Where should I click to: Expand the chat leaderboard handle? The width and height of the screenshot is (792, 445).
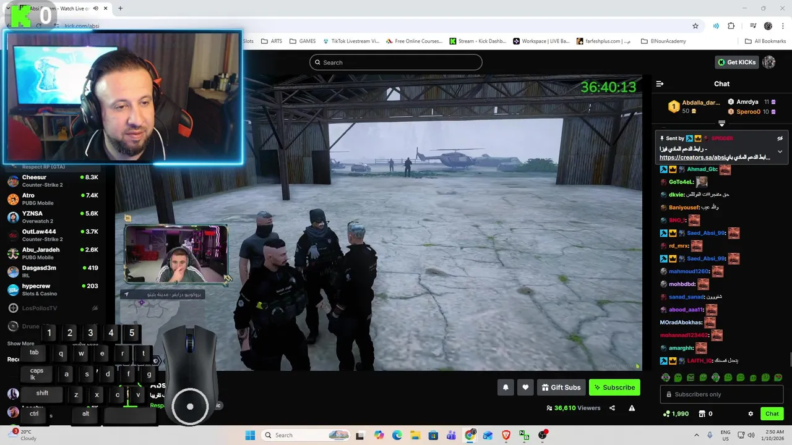click(x=721, y=124)
